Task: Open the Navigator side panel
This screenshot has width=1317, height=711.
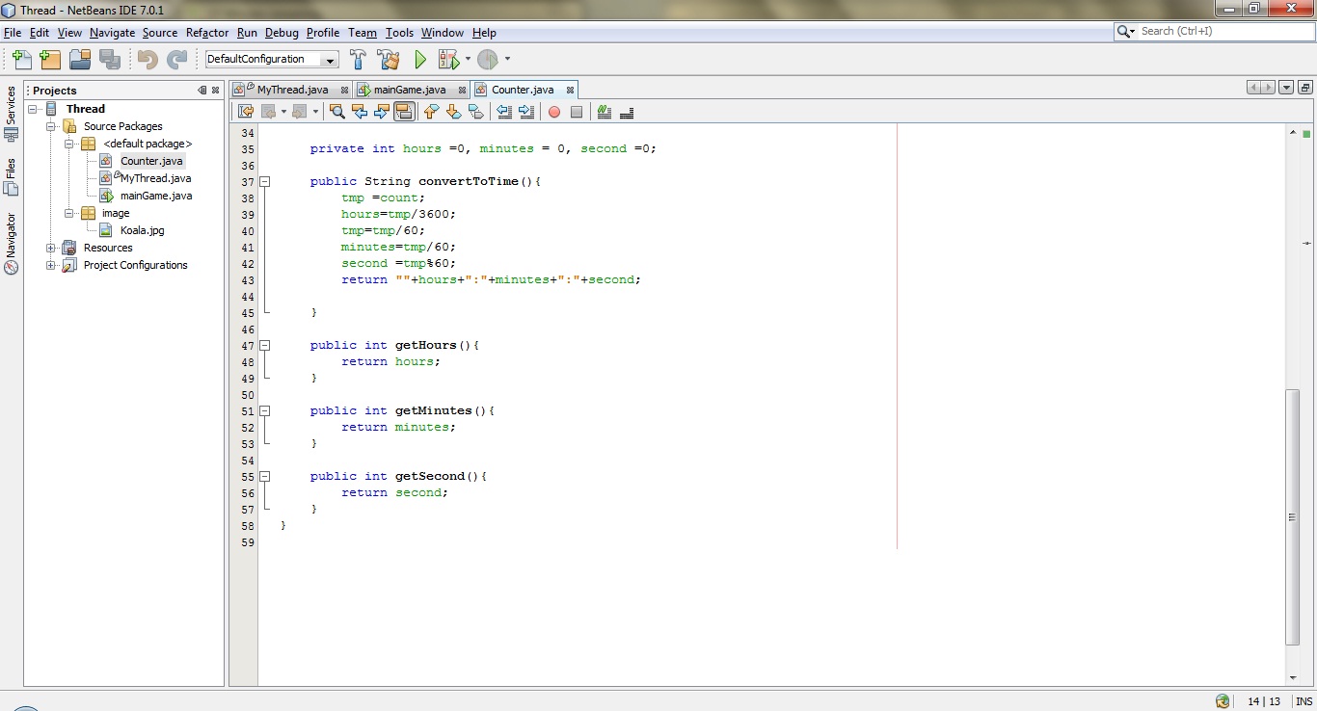Action: (x=12, y=243)
